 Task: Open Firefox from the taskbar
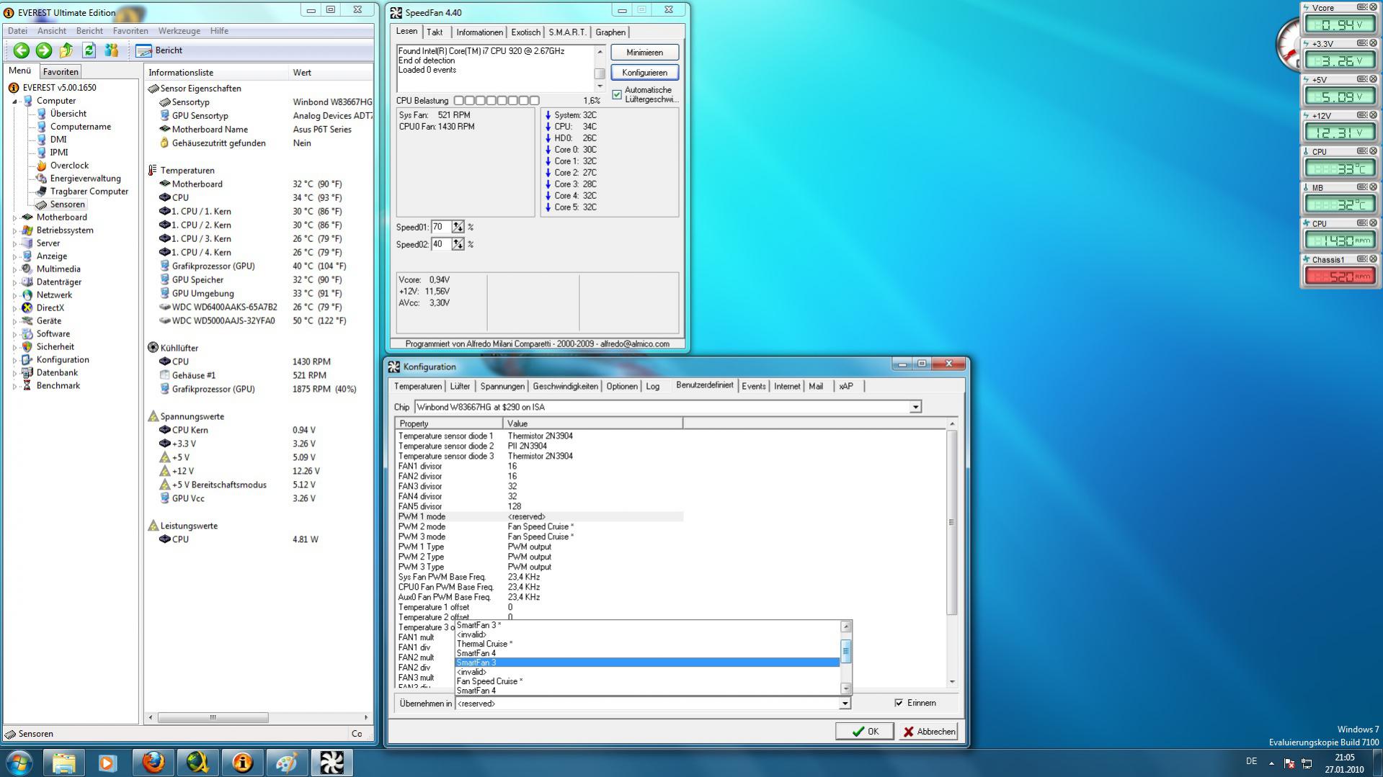click(x=153, y=762)
